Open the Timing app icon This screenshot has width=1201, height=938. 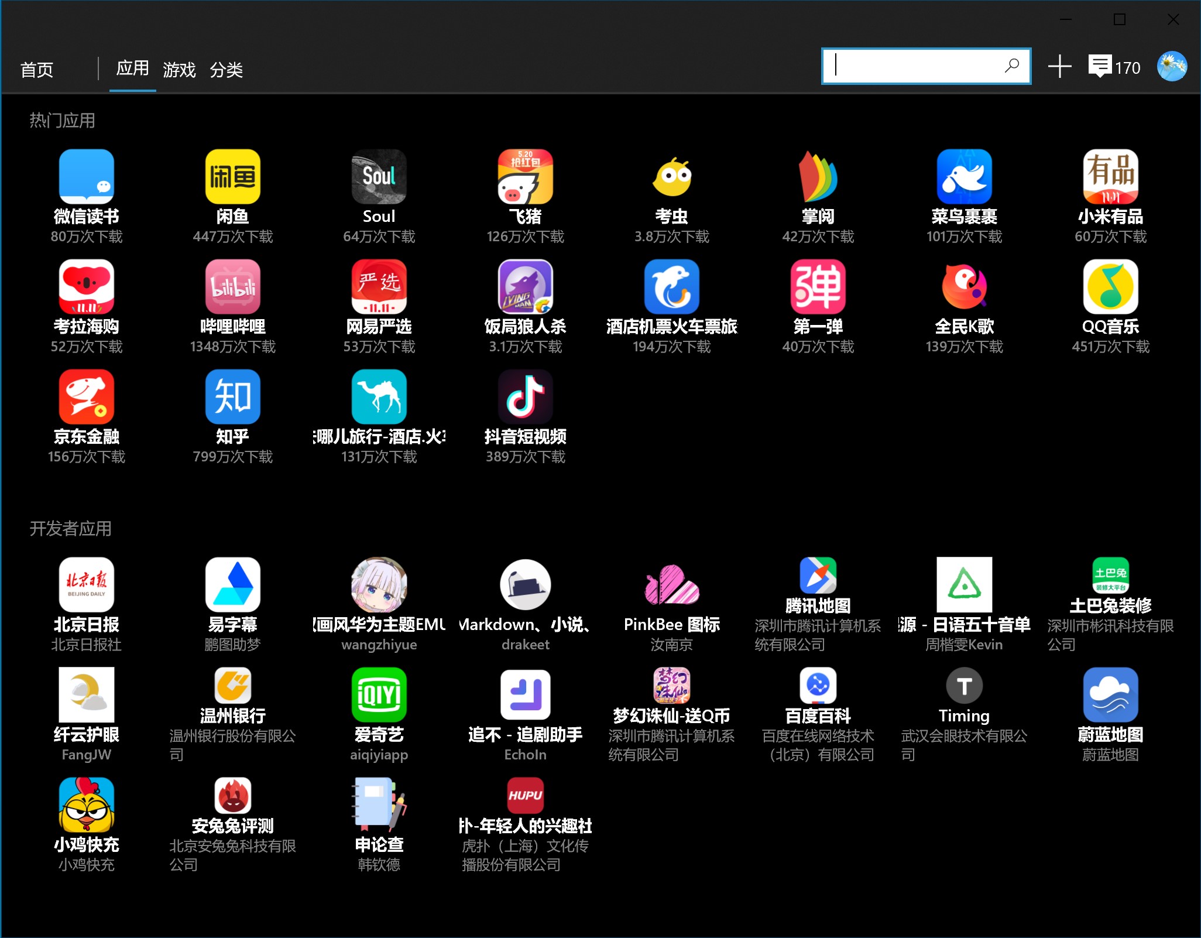[964, 685]
